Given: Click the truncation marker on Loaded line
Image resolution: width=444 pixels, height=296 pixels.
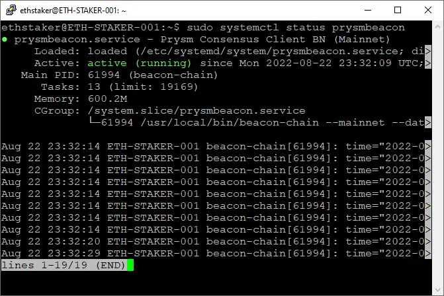Looking at the screenshot, I should click(428, 51).
